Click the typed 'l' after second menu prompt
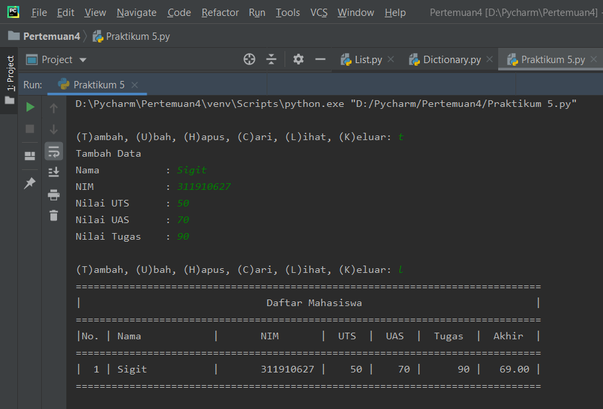 (x=401, y=270)
